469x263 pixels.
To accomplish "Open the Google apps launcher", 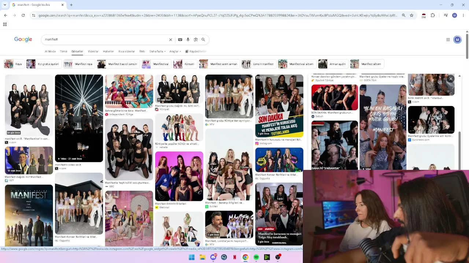I will [448, 39].
